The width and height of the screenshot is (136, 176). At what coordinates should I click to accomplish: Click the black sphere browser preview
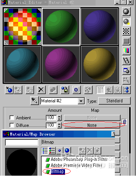coord(22,162)
